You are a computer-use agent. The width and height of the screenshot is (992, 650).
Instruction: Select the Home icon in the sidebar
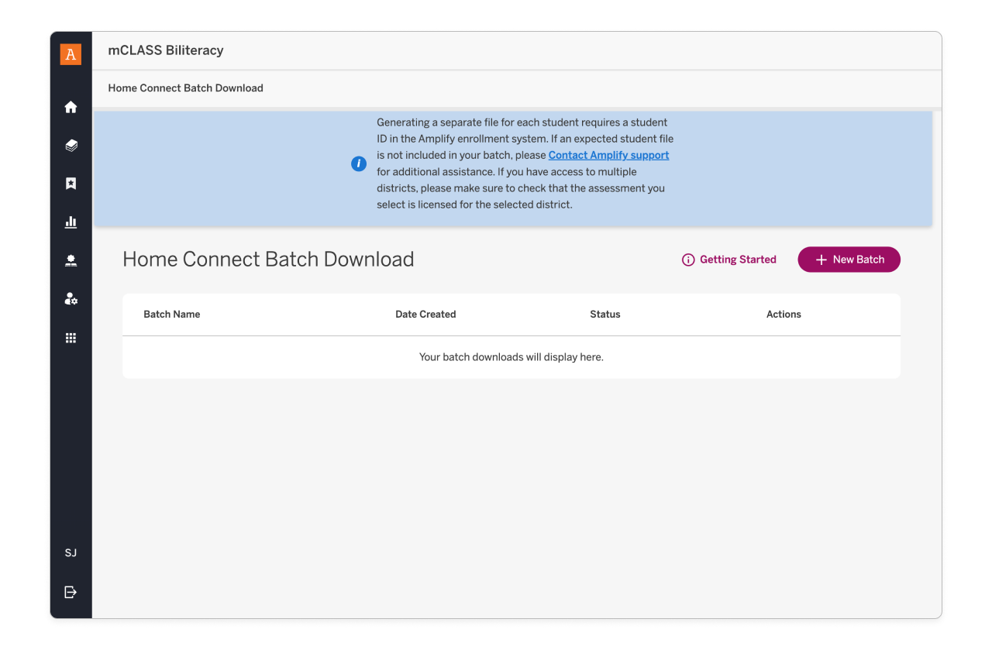pyautogui.click(x=71, y=107)
